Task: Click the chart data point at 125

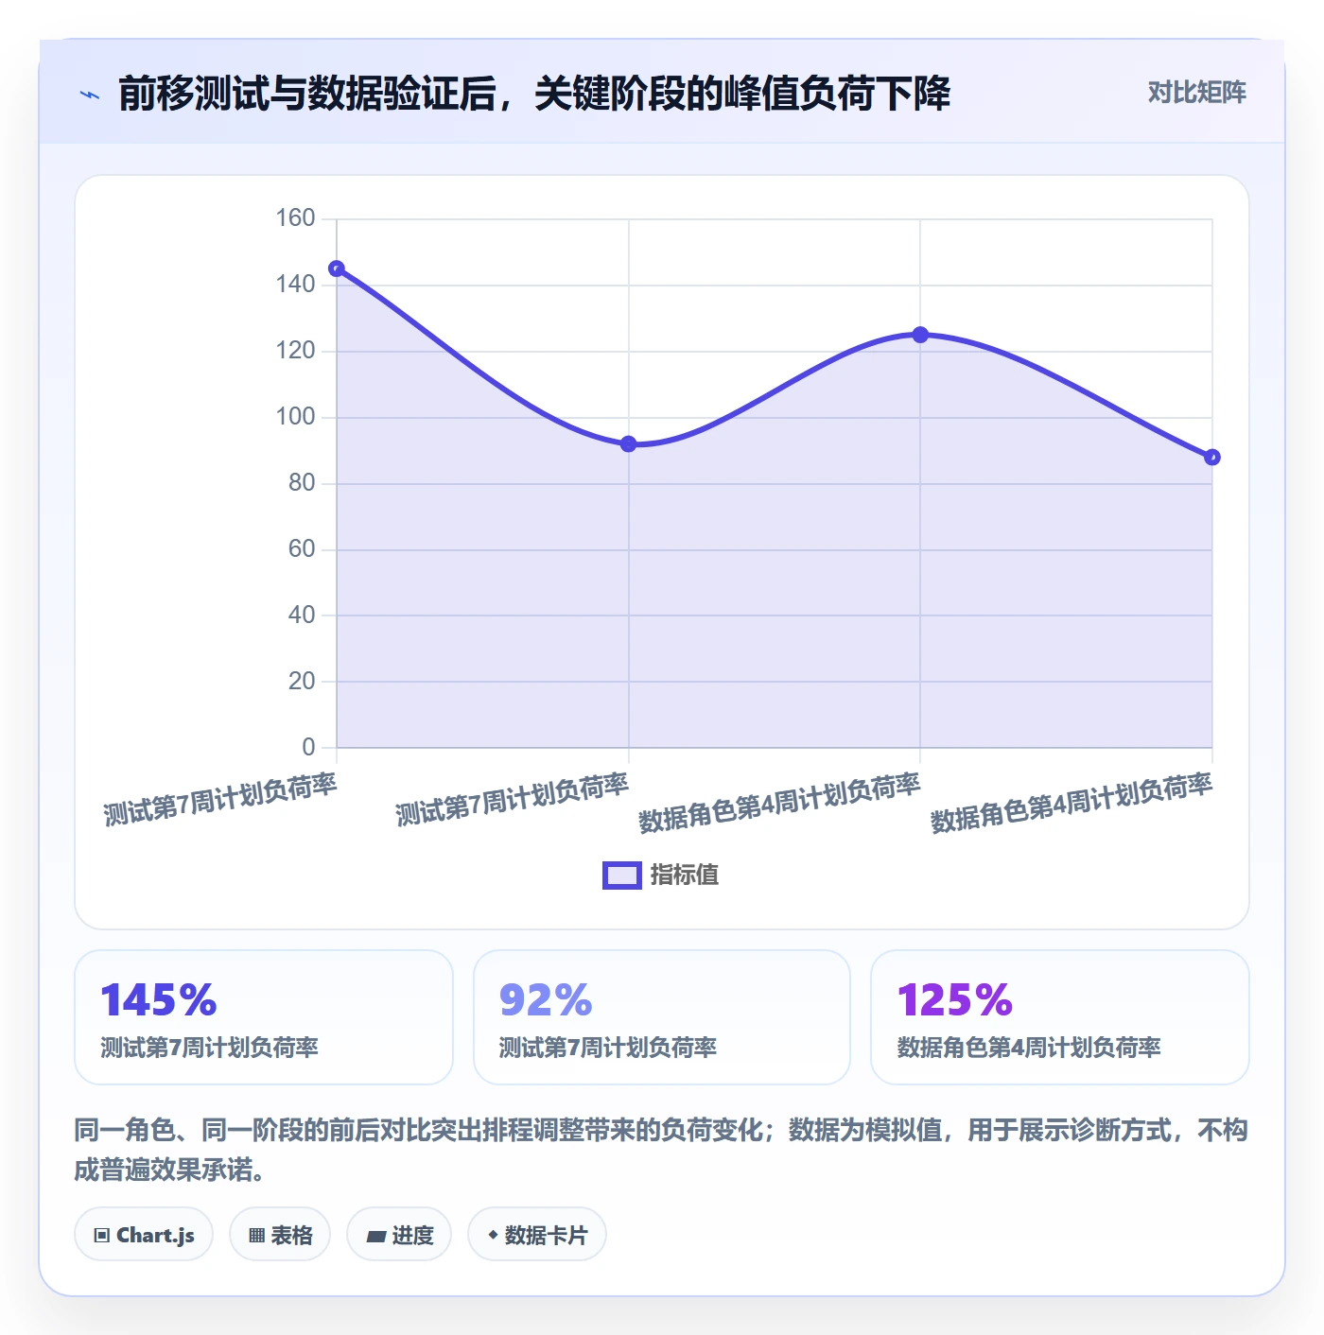Action: click(920, 335)
